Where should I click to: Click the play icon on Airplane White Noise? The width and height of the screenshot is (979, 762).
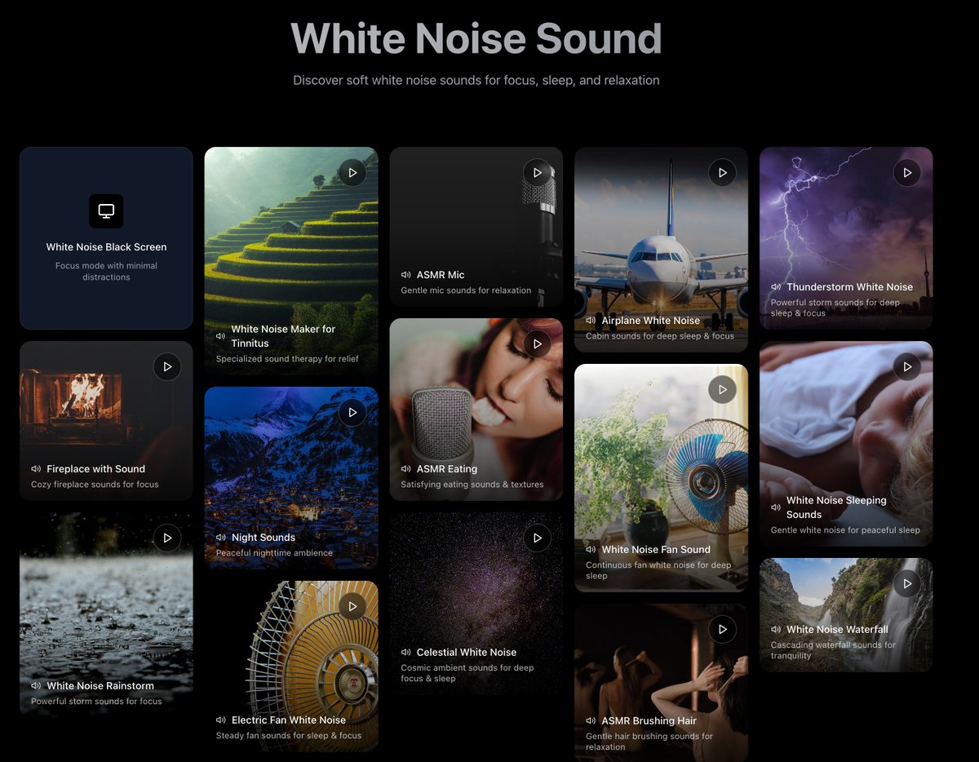click(722, 173)
